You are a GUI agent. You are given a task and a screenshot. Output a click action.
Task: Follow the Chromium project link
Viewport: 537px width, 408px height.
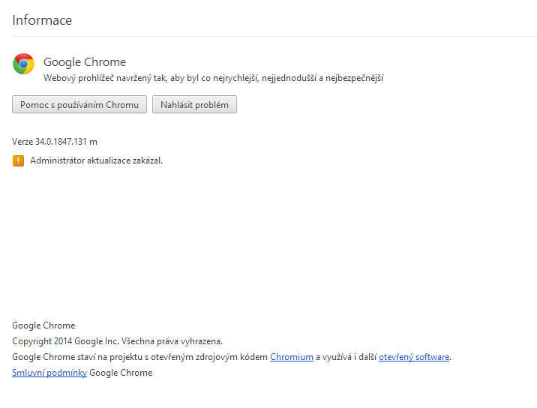[x=292, y=357]
